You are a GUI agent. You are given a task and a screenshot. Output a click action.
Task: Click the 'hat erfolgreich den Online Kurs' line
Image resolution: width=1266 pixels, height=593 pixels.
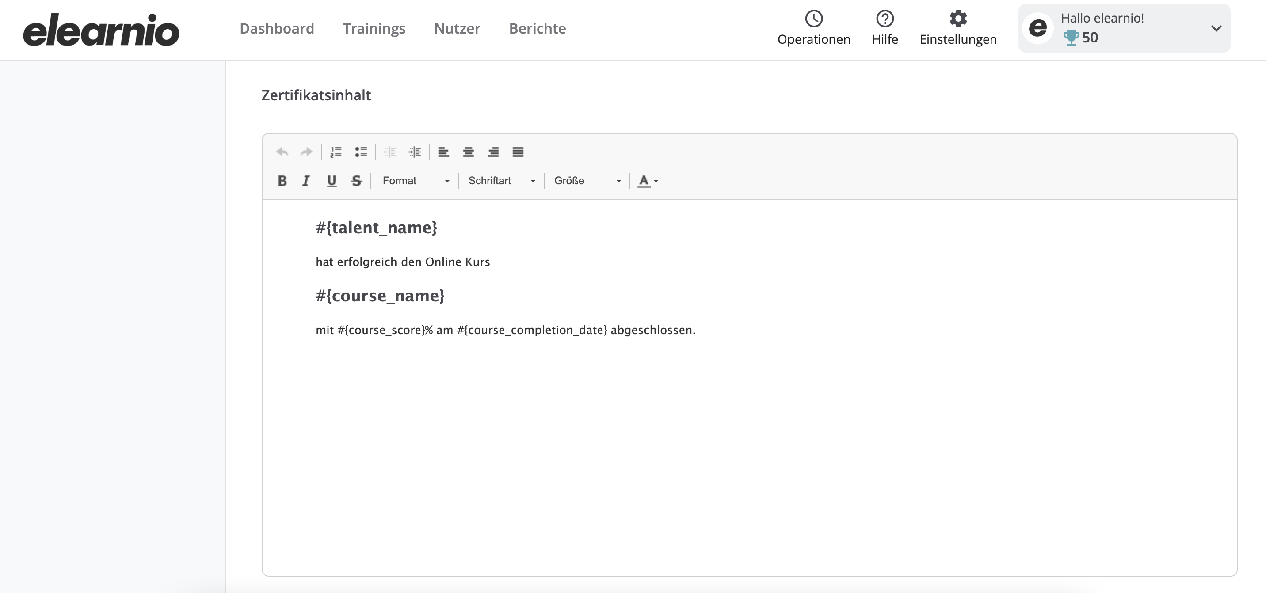[x=403, y=262]
